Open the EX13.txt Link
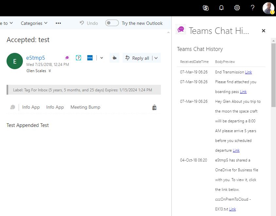Viewport: 276px width, 216px height. point(233,209)
